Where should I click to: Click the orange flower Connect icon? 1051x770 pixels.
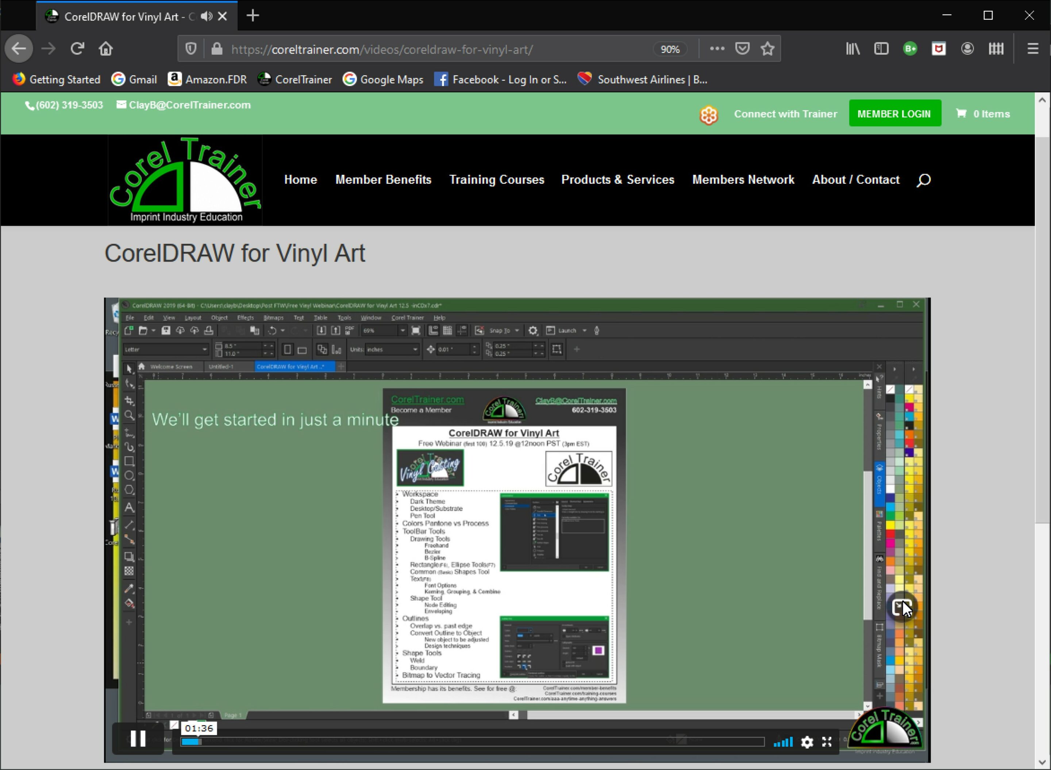tap(709, 115)
